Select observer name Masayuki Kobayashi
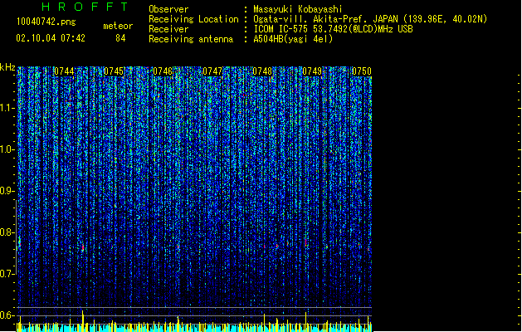The image size is (522, 332). tap(298, 9)
